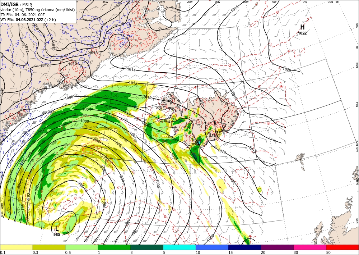Click the '10' legend scale value
Viewport: 359px width, 255px height.
click(198, 252)
